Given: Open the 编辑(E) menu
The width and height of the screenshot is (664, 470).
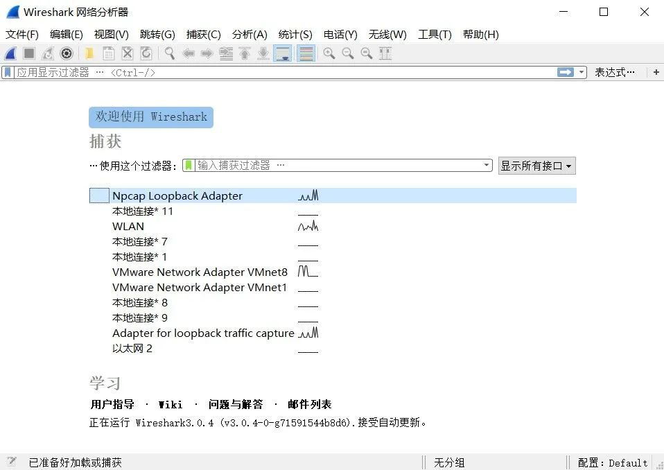Looking at the screenshot, I should [x=66, y=34].
